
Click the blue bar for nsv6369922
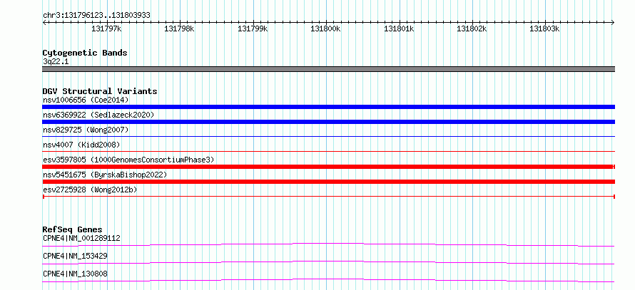(x=328, y=122)
